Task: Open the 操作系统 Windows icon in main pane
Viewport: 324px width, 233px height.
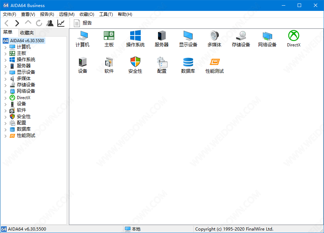Action: [135, 36]
